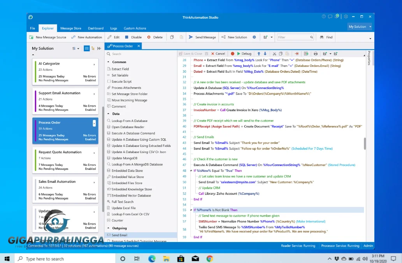Open the File menu

33,28
